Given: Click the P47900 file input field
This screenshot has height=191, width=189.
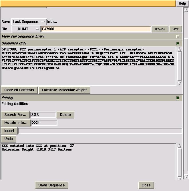Looking at the screenshot, I should point(96,29).
